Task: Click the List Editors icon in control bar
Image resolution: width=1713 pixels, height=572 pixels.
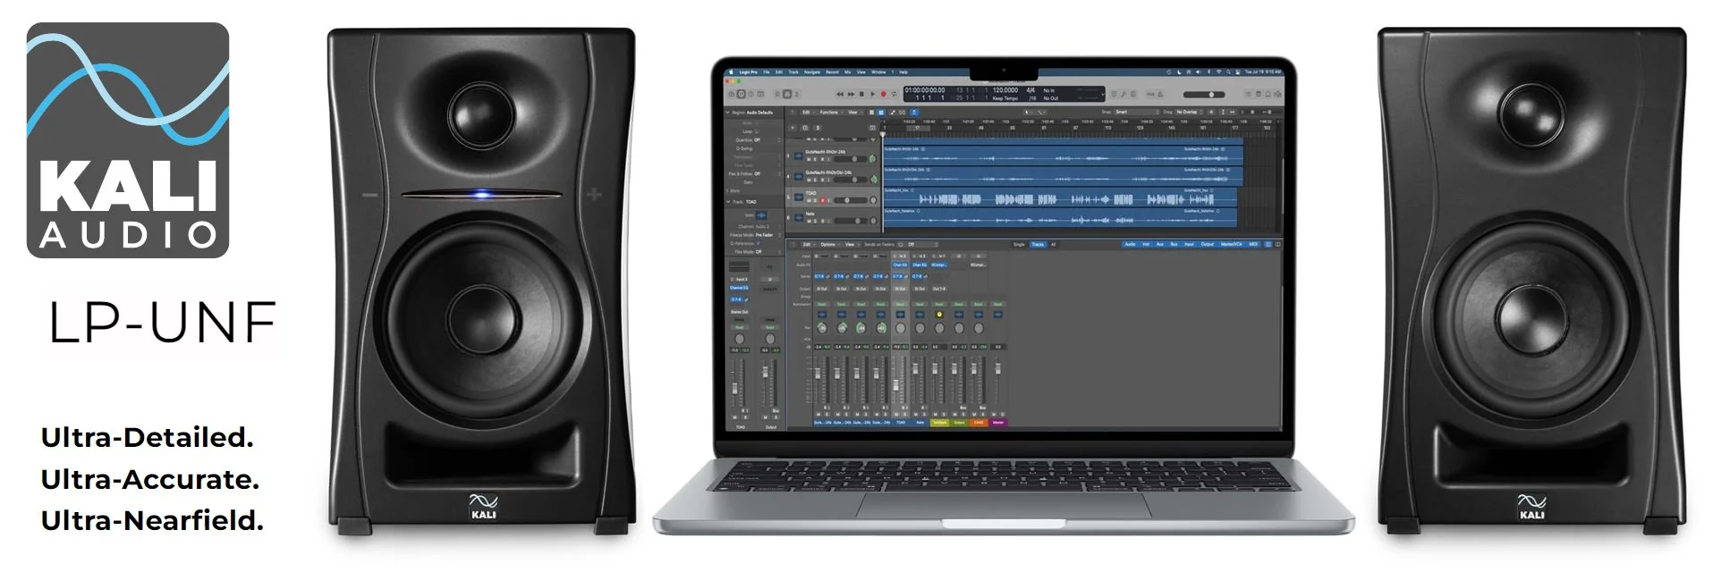Action: [1249, 94]
